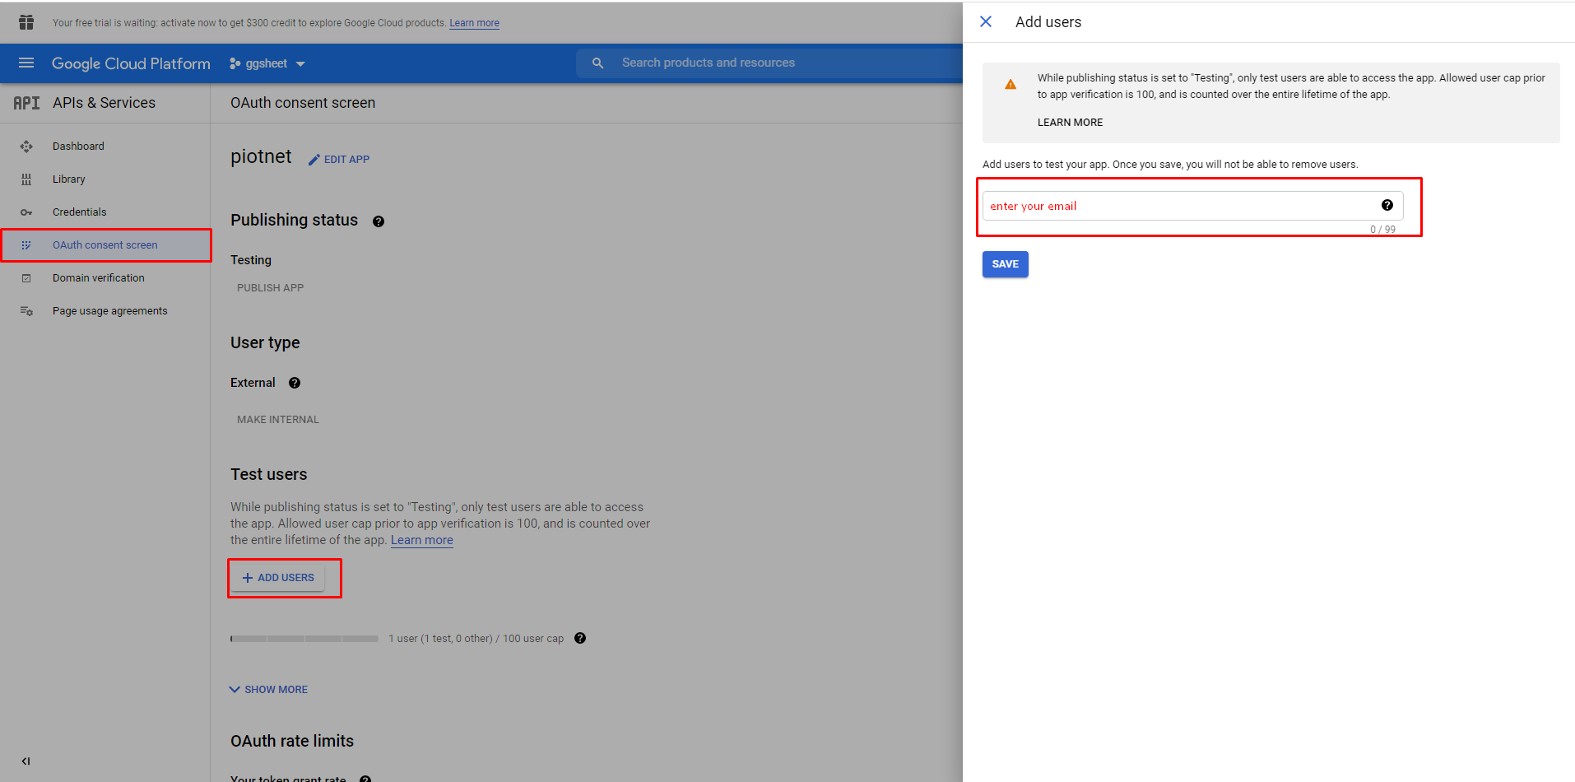Click the help icon inside the email field
1575x782 pixels.
click(x=1387, y=205)
